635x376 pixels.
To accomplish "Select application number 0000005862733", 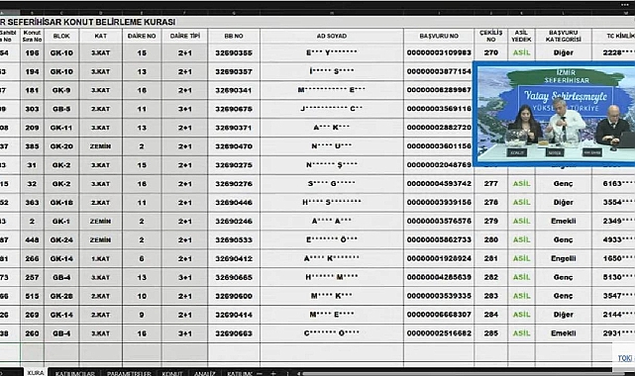I will point(439,239).
